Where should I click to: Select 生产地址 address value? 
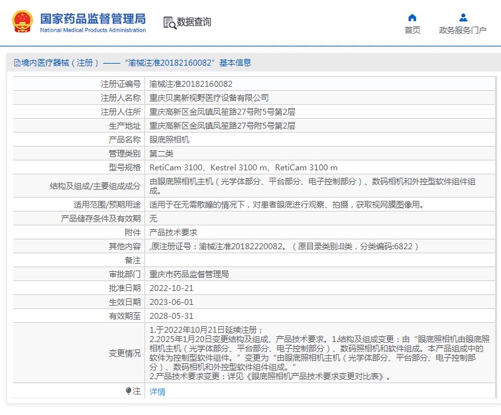pos(222,126)
